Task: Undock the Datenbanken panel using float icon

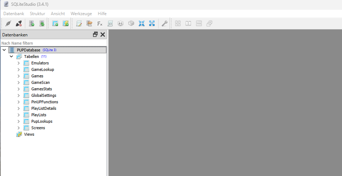Action: tap(95, 35)
